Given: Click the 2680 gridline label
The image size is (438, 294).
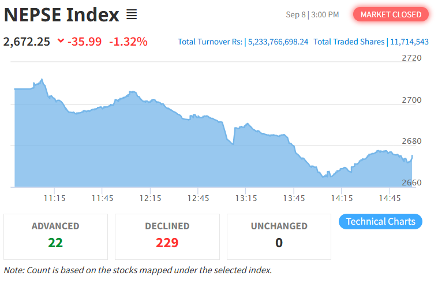Looking at the screenshot, I should pos(411,141).
